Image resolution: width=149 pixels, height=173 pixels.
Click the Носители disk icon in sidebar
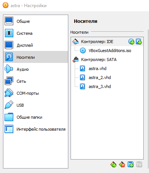click(x=9, y=57)
